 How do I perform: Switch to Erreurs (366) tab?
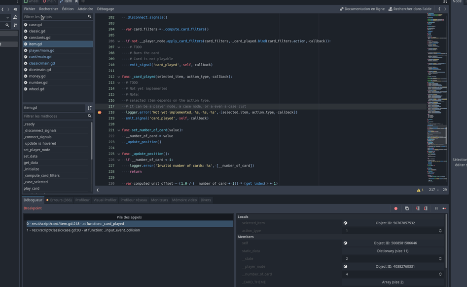(x=59, y=200)
